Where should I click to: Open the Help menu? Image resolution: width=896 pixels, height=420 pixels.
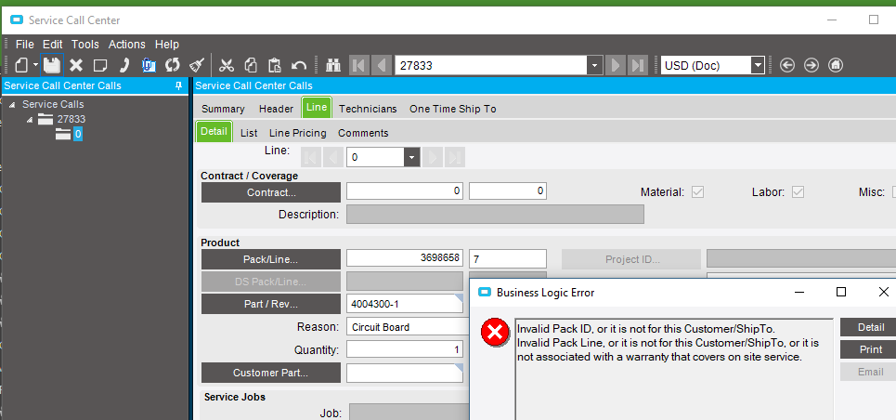pos(167,44)
